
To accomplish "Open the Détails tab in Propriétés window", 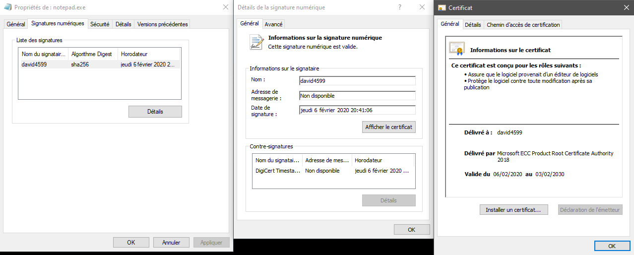I will click(124, 24).
